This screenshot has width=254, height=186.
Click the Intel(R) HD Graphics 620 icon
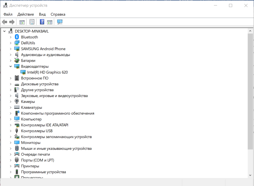click(x=23, y=72)
